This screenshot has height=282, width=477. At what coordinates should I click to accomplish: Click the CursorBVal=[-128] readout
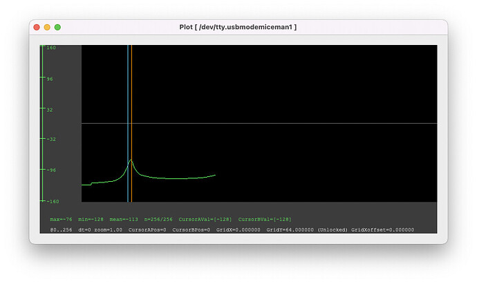pyautogui.click(x=265, y=219)
